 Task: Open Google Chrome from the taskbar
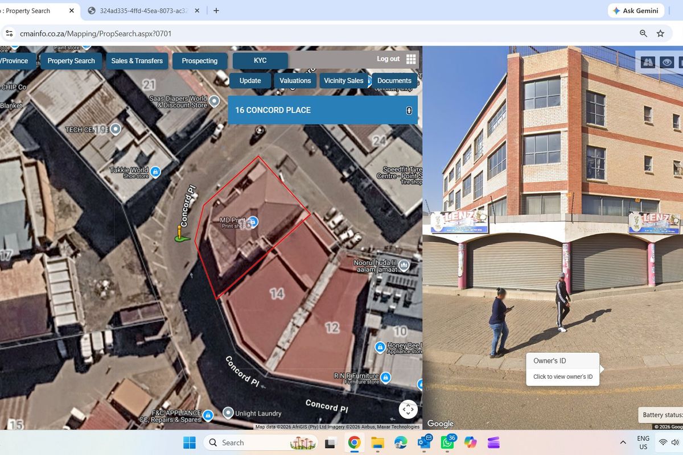[x=354, y=442]
